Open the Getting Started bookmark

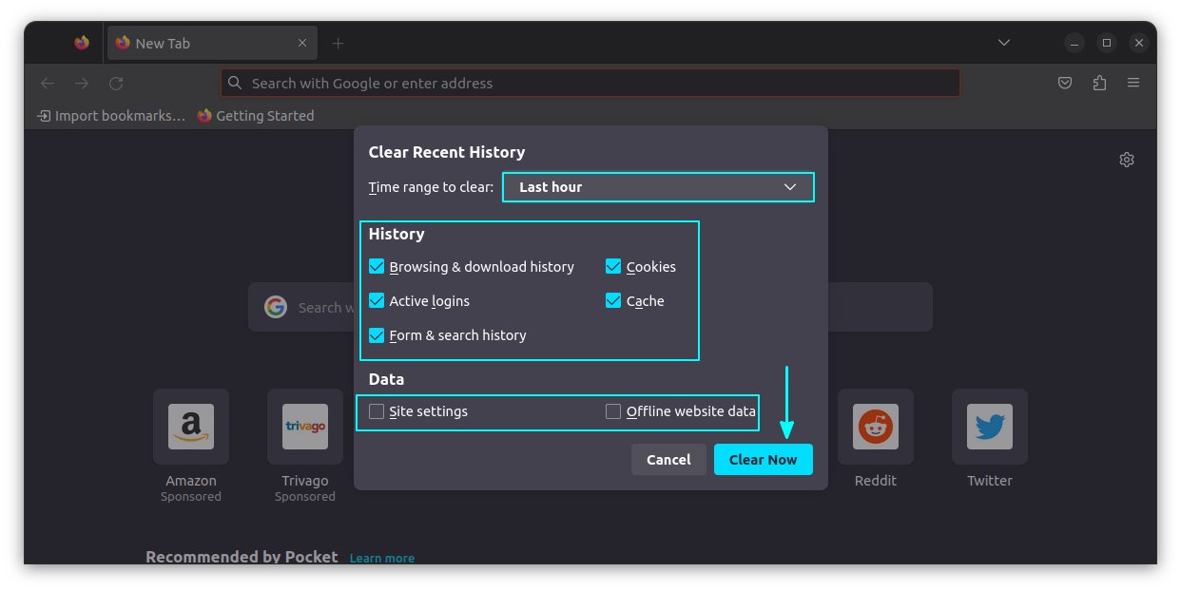coord(257,115)
